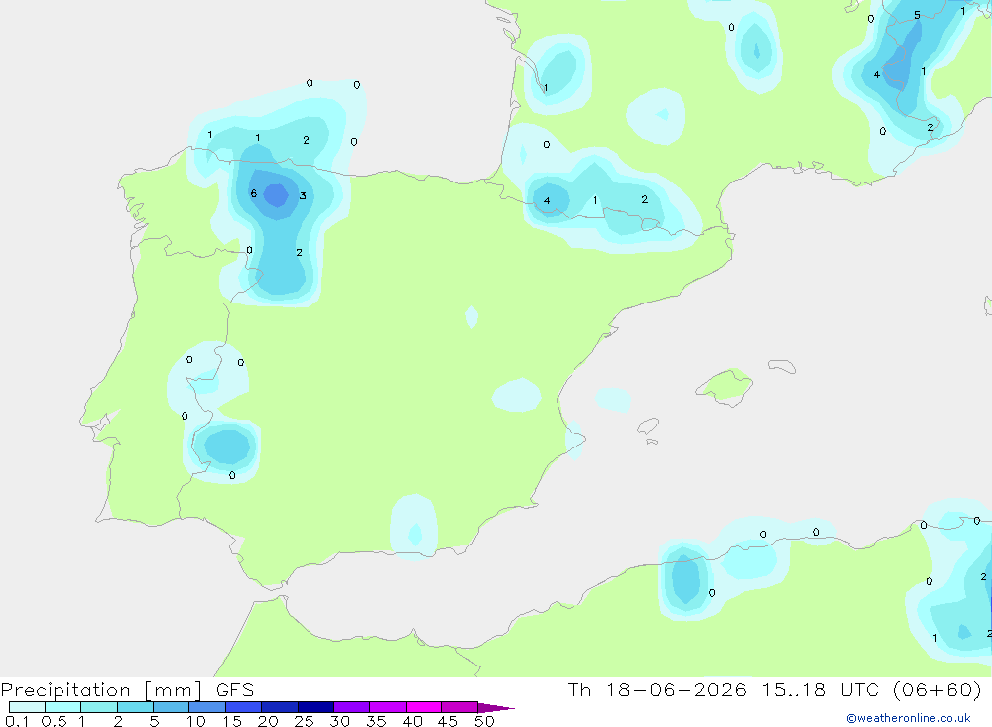992x727 pixels.
Task: Select the 0.5–1 mm legend swatch
Action: 63,707
